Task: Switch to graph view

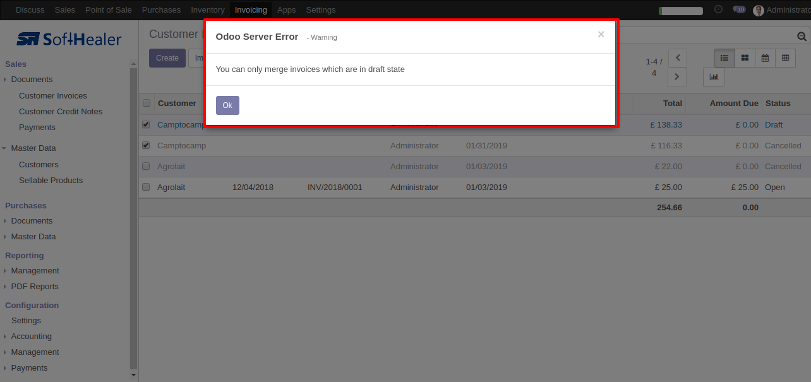Action: [714, 77]
